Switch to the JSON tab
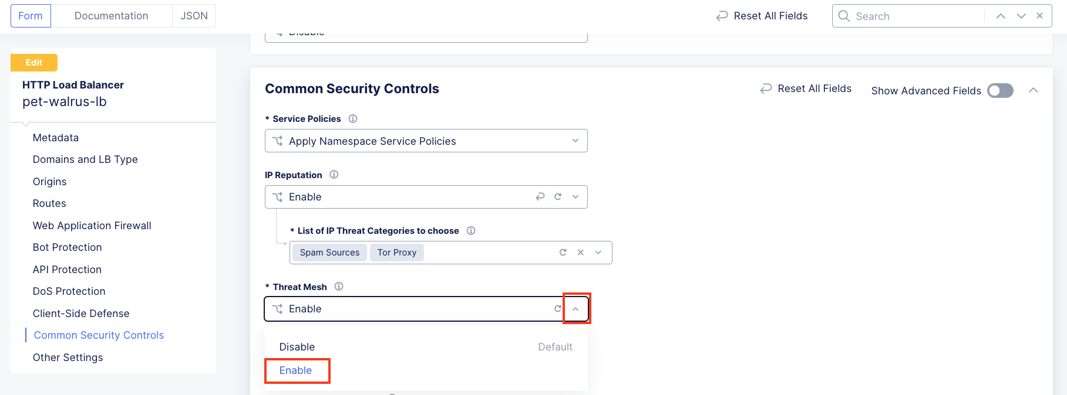This screenshot has height=395, width=1067. 194,16
